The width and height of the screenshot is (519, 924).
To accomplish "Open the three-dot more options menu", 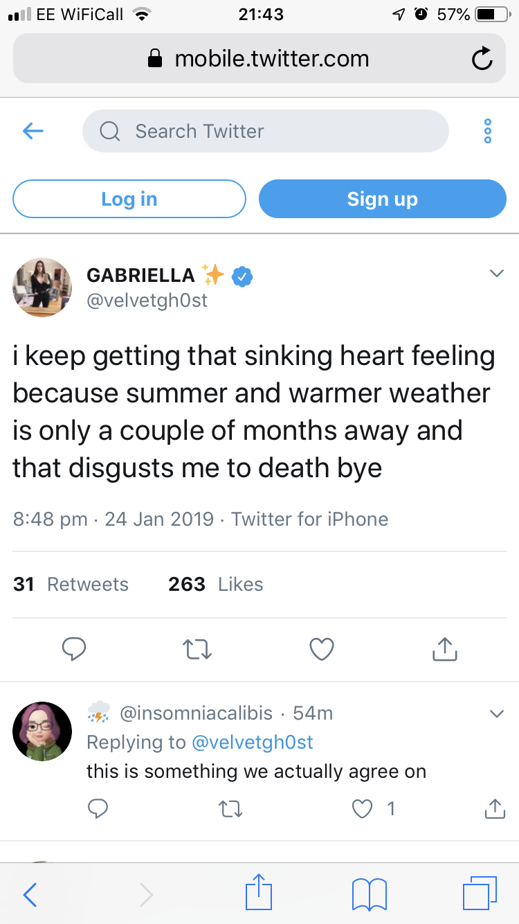I will [488, 131].
